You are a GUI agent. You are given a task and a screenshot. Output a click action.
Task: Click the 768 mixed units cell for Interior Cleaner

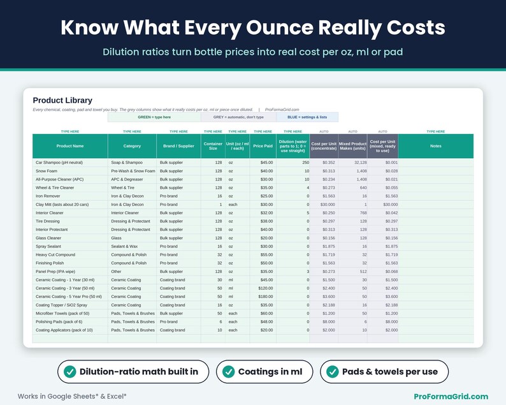tap(352, 213)
